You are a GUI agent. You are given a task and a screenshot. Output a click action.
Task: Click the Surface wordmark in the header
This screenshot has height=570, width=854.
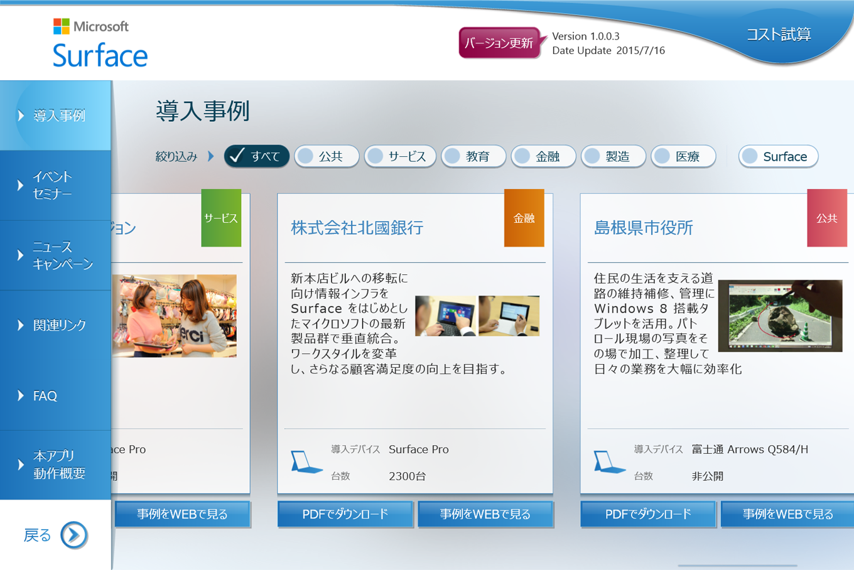pyautogui.click(x=100, y=55)
